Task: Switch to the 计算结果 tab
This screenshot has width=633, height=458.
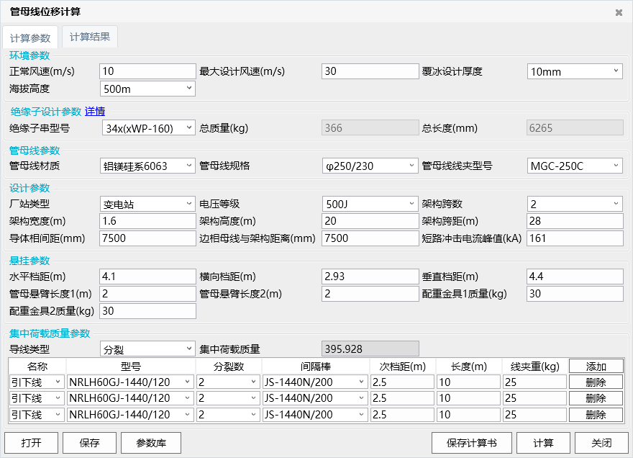Action: pos(89,37)
